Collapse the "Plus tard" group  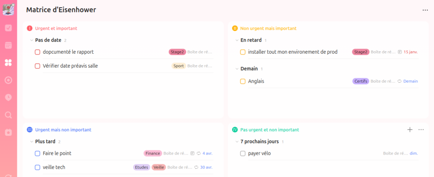[x=31, y=141]
